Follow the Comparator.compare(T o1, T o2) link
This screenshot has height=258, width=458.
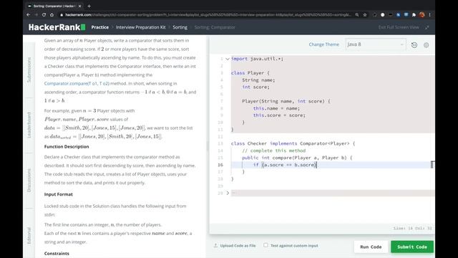click(x=77, y=83)
